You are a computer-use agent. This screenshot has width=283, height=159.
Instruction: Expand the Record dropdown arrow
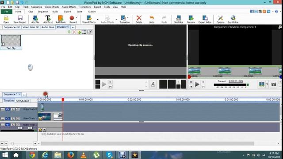tap(76, 18)
